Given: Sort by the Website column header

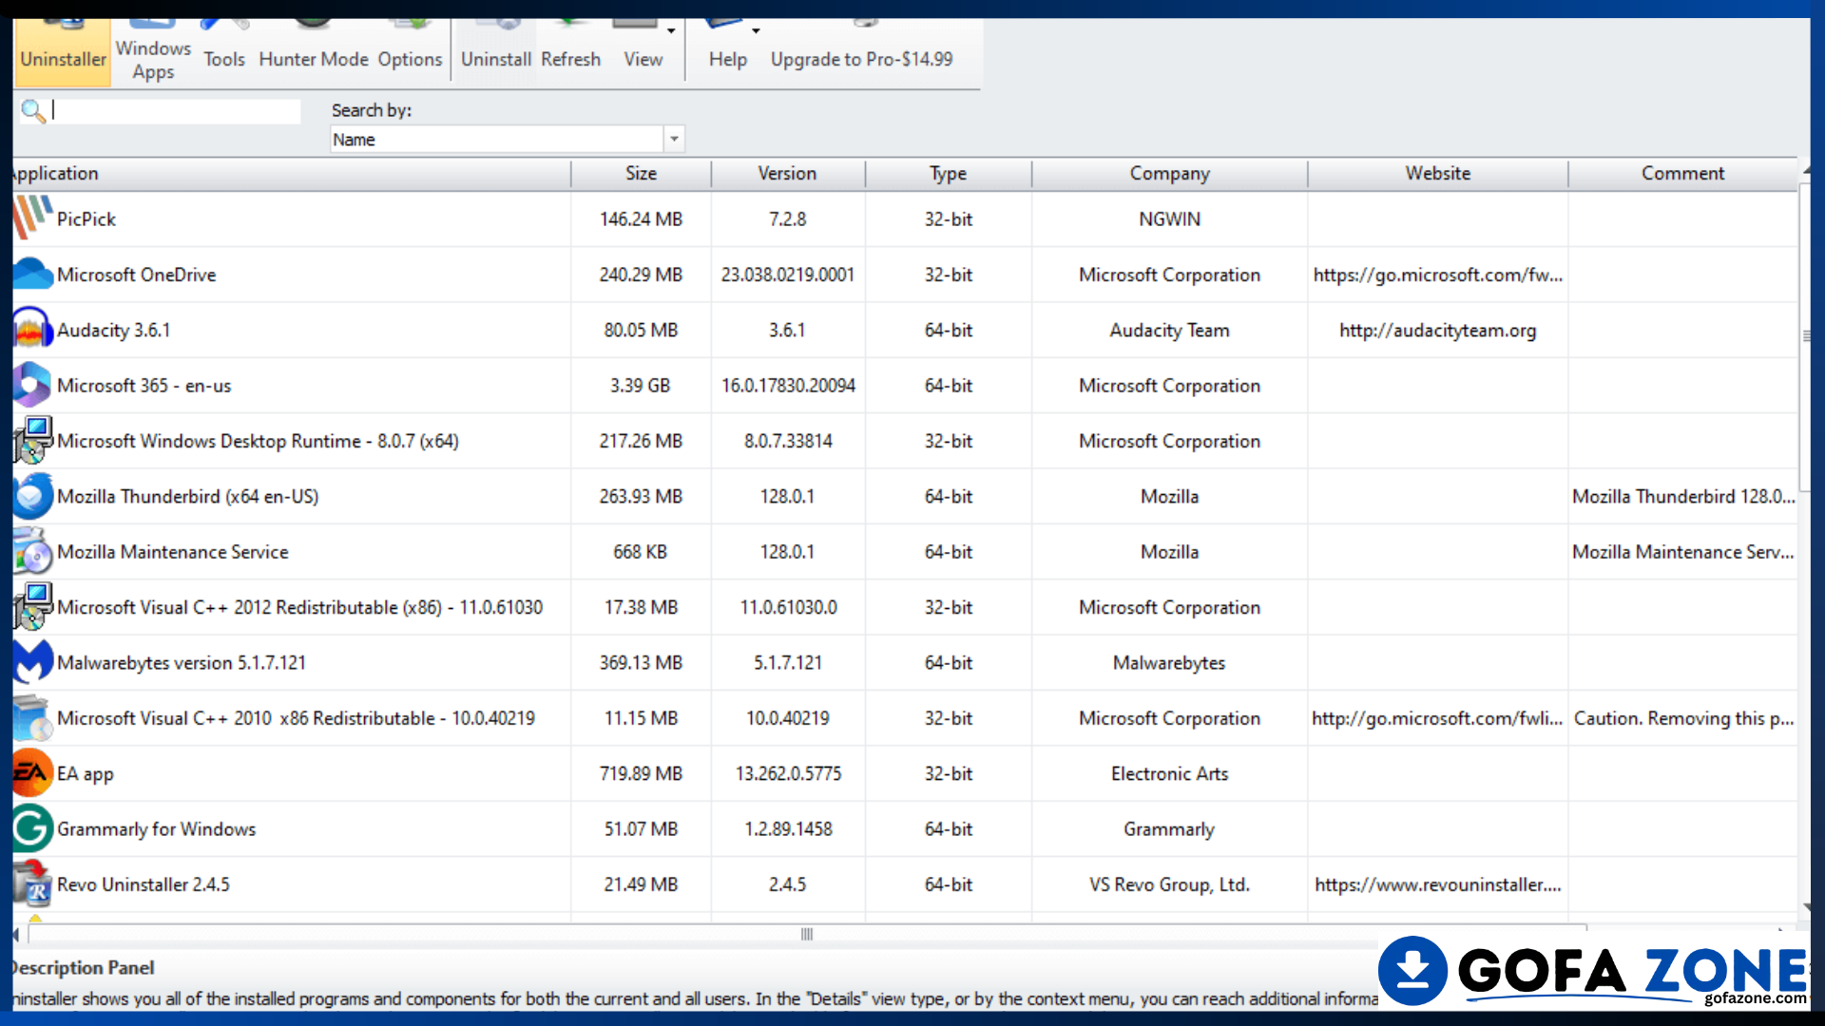Looking at the screenshot, I should [1437, 174].
